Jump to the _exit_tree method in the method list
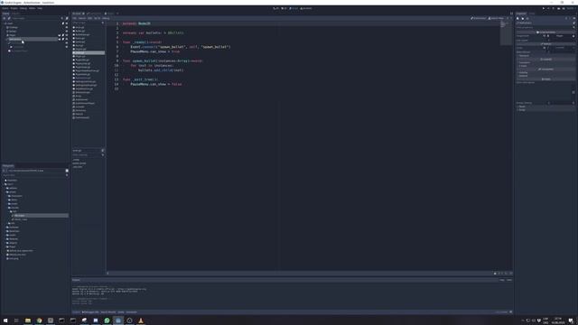578x325 pixels. (78, 167)
